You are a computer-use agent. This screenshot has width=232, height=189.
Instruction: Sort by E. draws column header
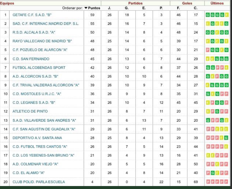(x=144, y=8)
